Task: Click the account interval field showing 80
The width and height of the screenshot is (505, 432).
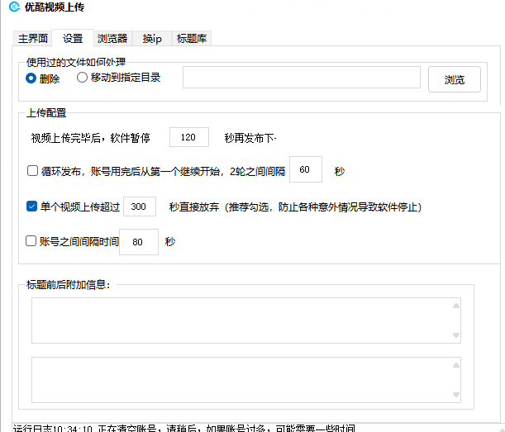Action: click(139, 242)
